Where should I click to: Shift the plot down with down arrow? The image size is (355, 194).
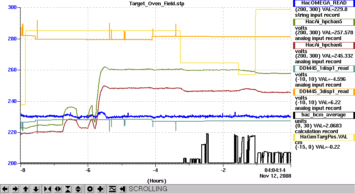pyautogui.click(x=36, y=189)
